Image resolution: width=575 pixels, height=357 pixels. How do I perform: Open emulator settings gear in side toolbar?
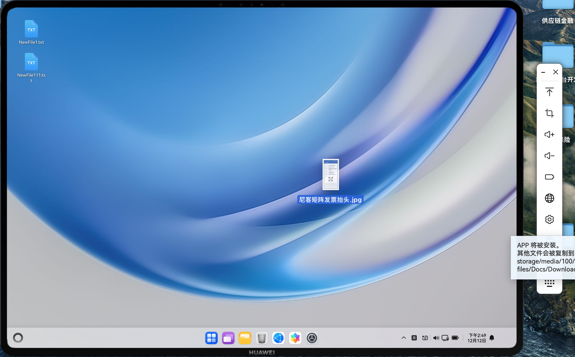(549, 219)
